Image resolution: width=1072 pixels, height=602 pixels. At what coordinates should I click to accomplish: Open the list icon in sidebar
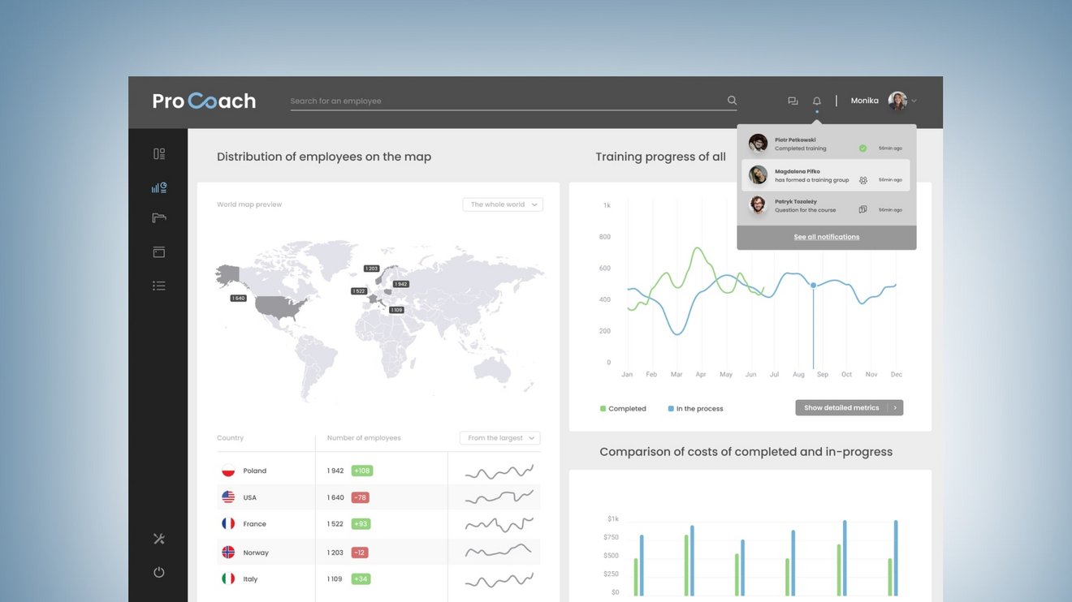point(159,286)
